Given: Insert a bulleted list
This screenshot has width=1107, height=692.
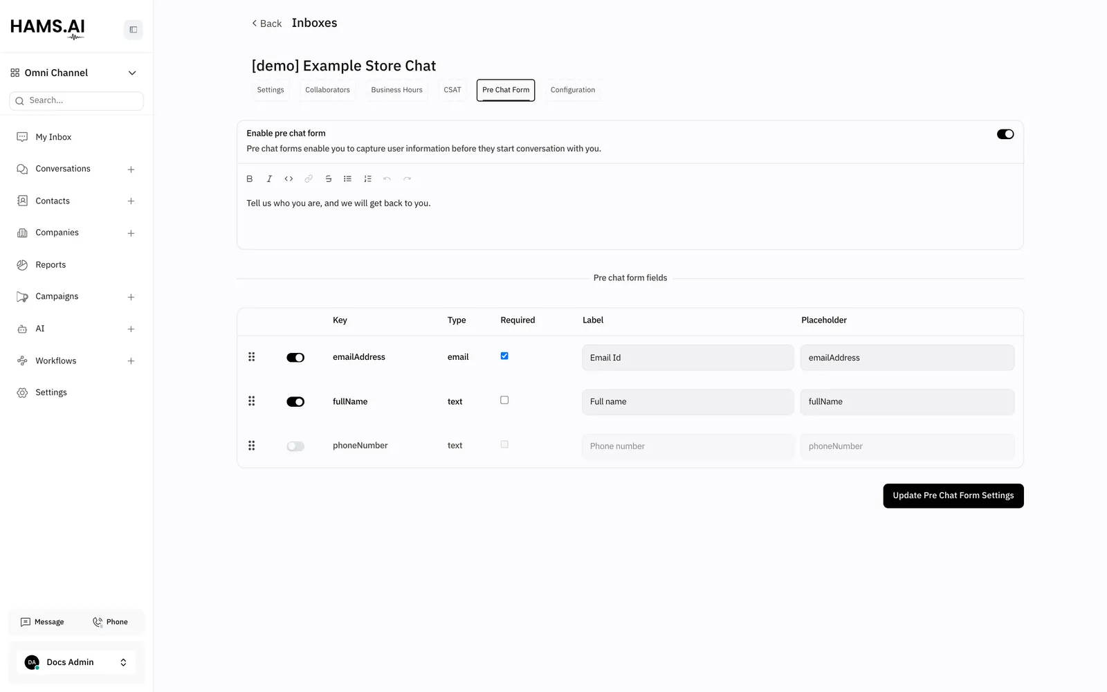Looking at the screenshot, I should click(x=347, y=179).
